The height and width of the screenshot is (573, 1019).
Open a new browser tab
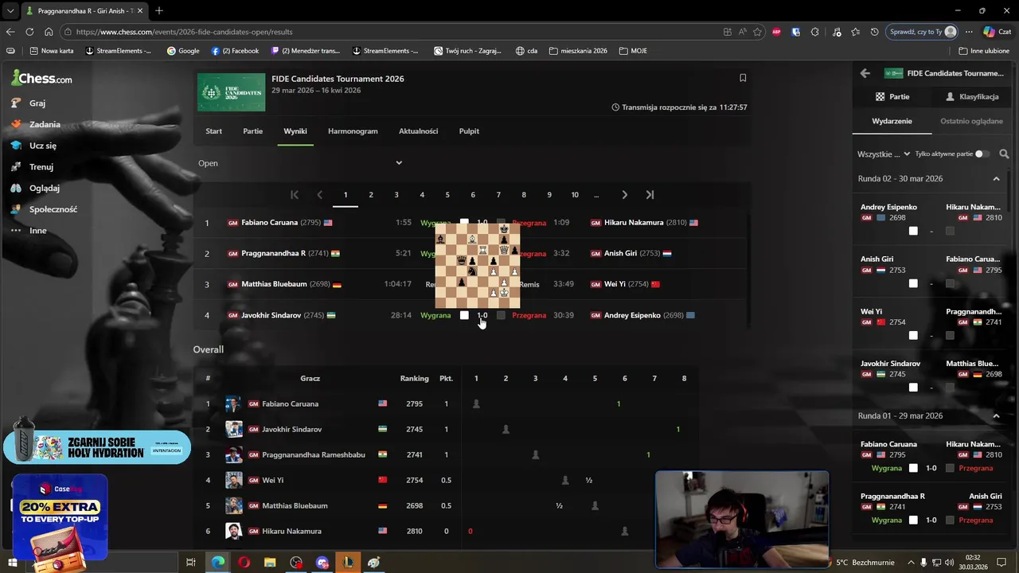(x=159, y=11)
